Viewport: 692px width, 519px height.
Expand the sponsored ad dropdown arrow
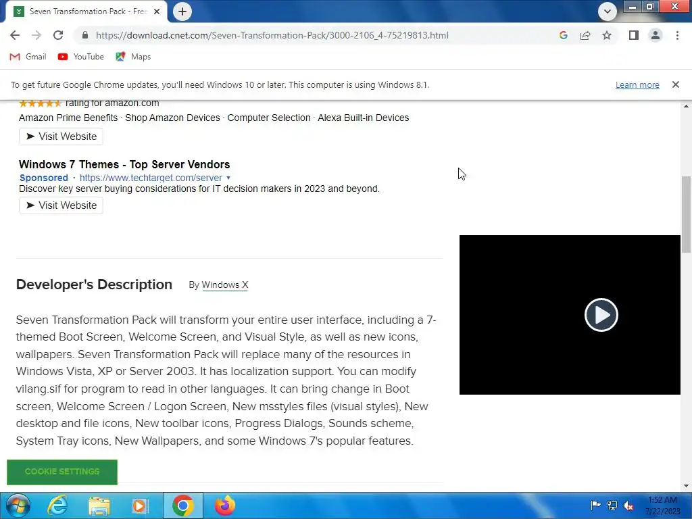(228, 178)
